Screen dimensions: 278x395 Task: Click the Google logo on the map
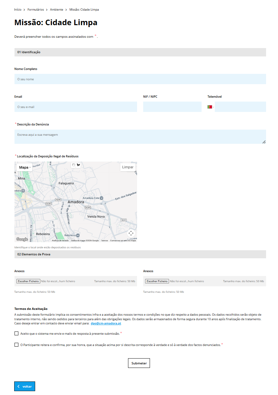22,239
